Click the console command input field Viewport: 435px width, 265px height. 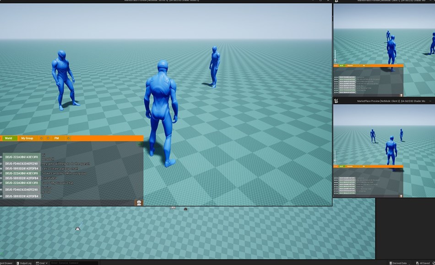[73, 263]
